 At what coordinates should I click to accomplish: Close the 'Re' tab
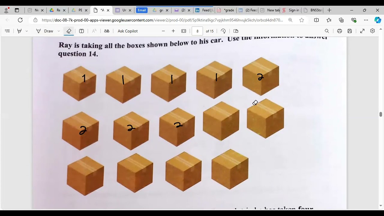pos(64,10)
